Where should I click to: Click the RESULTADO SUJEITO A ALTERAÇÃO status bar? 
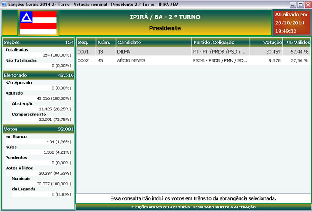(x=193, y=207)
